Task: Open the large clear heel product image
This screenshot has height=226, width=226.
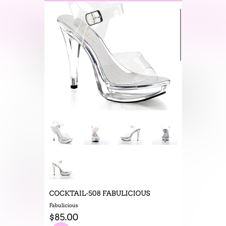Action: point(113,56)
